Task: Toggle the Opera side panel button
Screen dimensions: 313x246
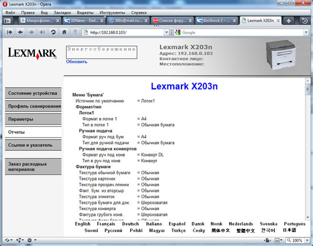Action: point(7,20)
